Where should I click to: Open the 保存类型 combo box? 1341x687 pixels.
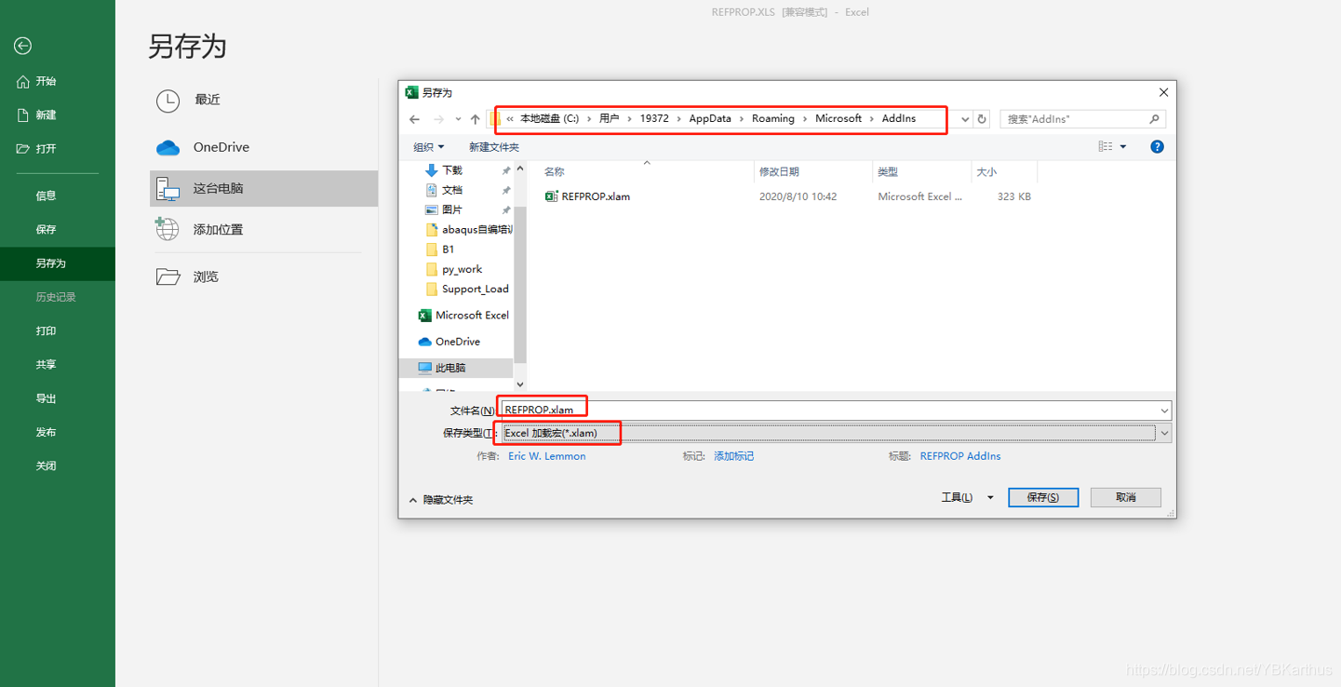pyautogui.click(x=836, y=433)
